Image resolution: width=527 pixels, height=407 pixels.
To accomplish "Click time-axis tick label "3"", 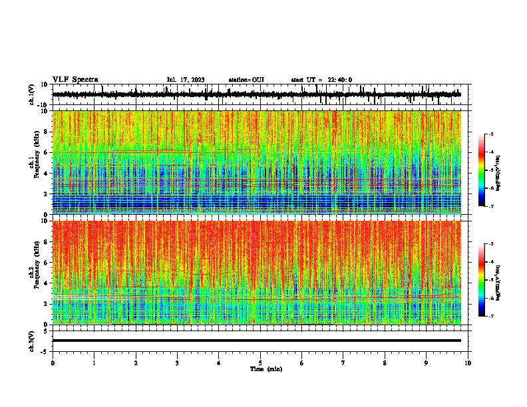I will (x=177, y=363).
